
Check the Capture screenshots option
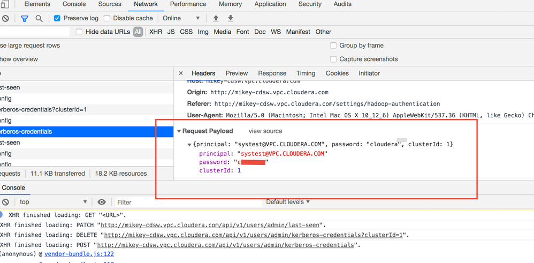333,59
